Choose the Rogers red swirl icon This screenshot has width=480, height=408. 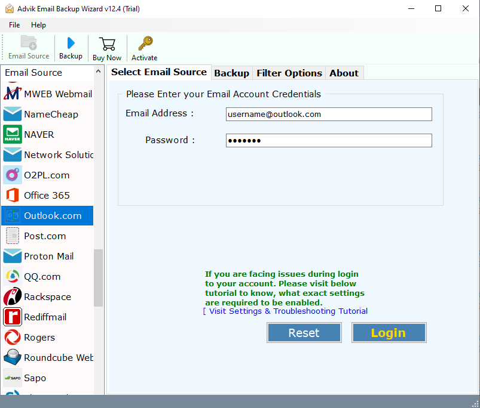pos(12,337)
